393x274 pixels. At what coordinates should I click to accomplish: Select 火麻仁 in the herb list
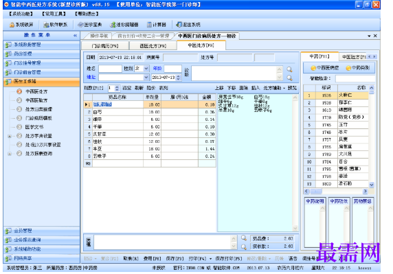pyautogui.click(x=336, y=95)
